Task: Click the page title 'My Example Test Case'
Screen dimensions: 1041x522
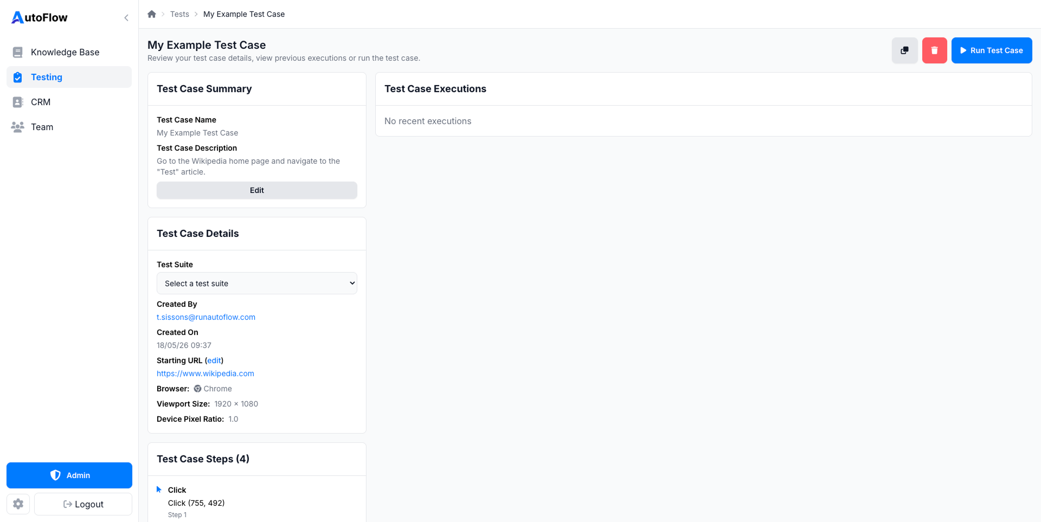Action: point(207,45)
